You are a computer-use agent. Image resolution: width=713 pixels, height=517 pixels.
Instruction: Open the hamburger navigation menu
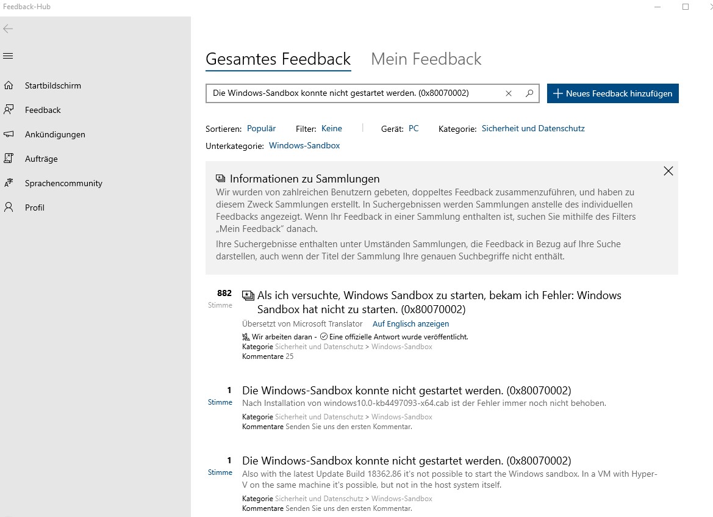click(x=8, y=56)
